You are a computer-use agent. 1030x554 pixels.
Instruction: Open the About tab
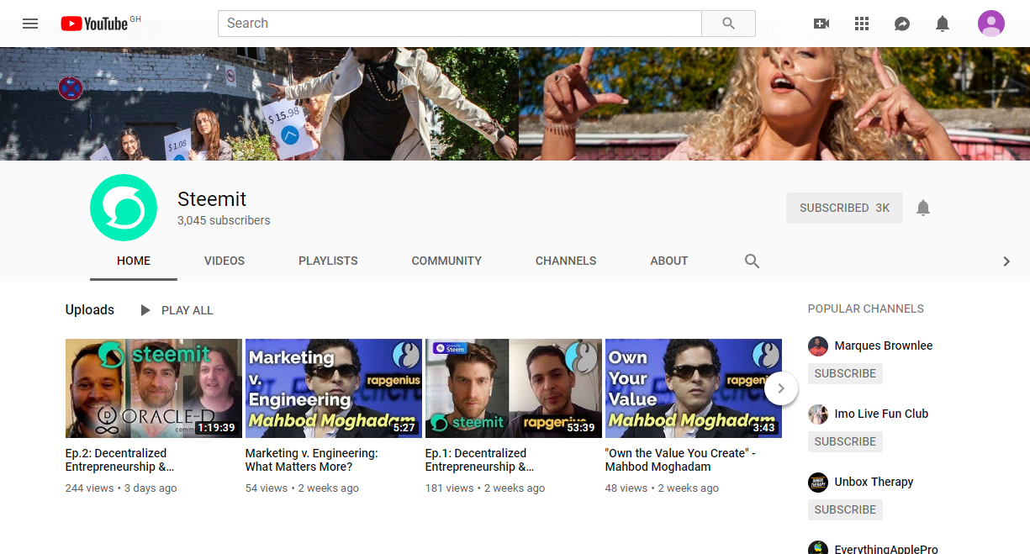point(669,261)
